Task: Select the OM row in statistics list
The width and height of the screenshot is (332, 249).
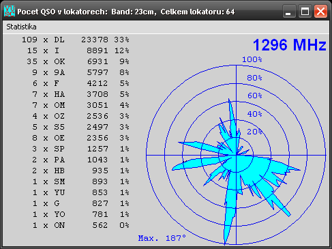Action: click(80, 105)
